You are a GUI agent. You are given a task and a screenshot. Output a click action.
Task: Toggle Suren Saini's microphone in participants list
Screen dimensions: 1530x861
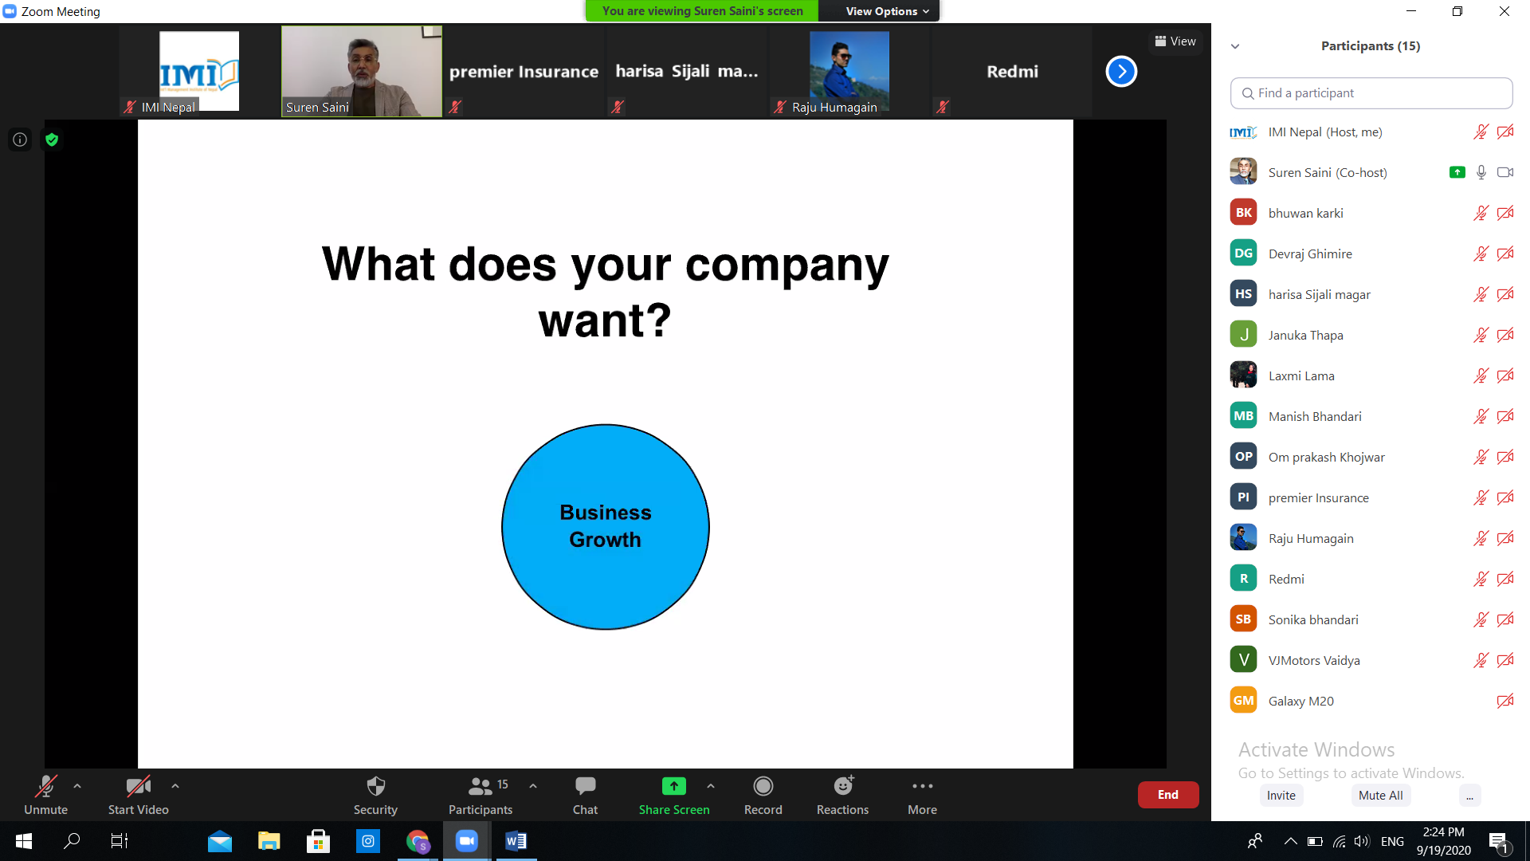(1481, 172)
